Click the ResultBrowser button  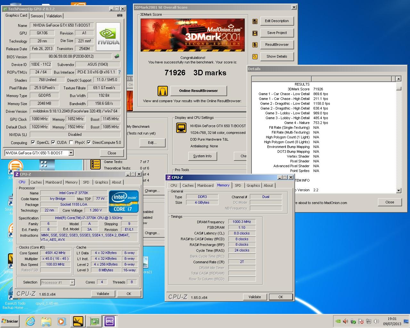(x=277, y=45)
